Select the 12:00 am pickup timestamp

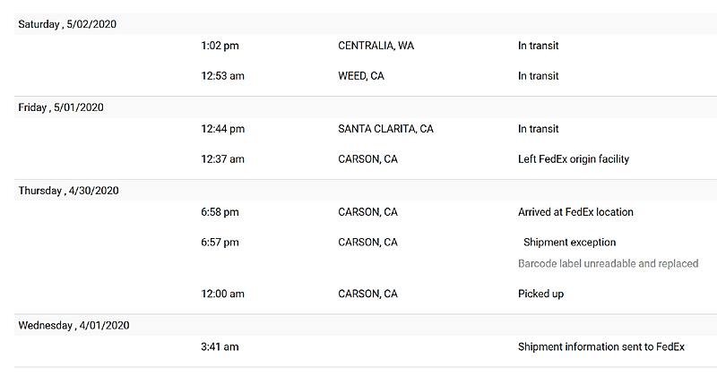pos(222,294)
